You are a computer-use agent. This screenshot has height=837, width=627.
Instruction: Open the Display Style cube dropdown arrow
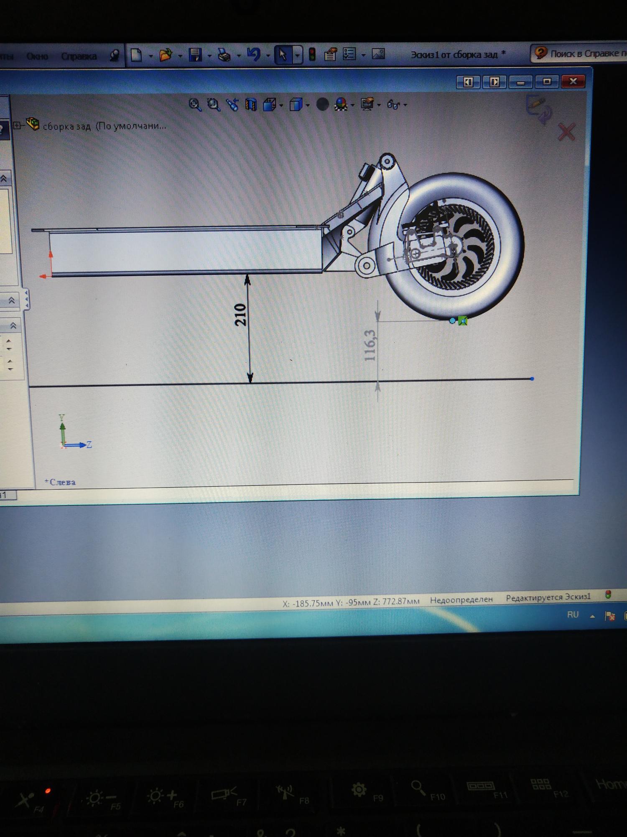[x=308, y=105]
